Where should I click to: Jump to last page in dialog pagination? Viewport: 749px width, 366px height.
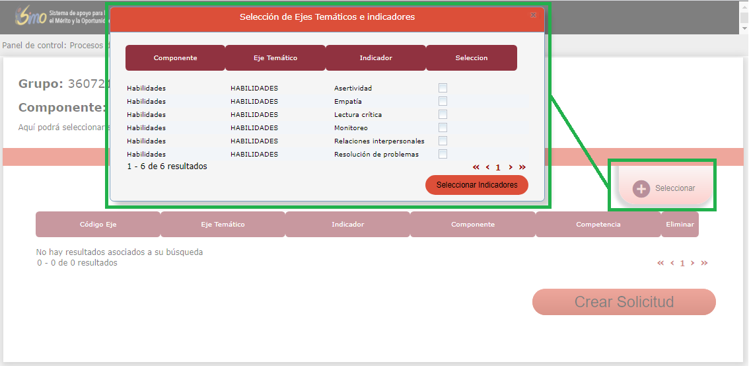point(522,167)
